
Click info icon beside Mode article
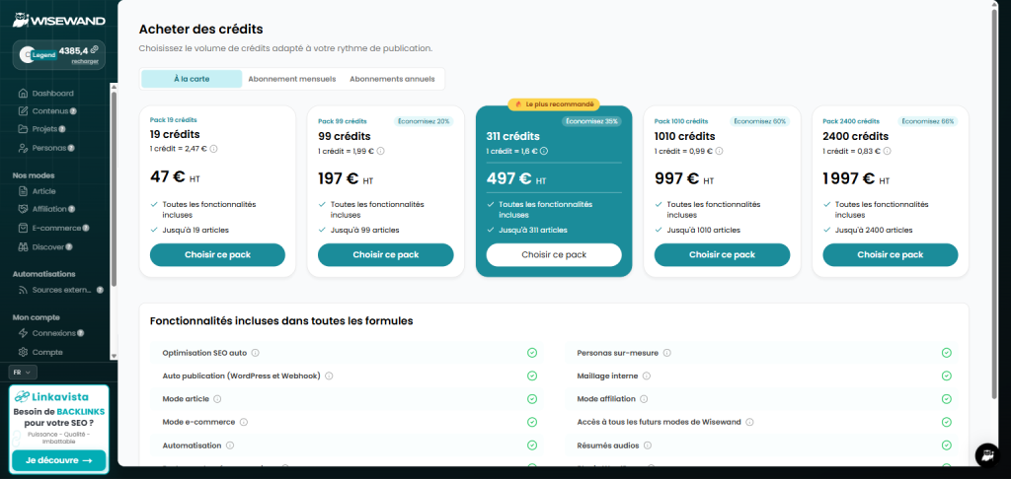point(217,399)
